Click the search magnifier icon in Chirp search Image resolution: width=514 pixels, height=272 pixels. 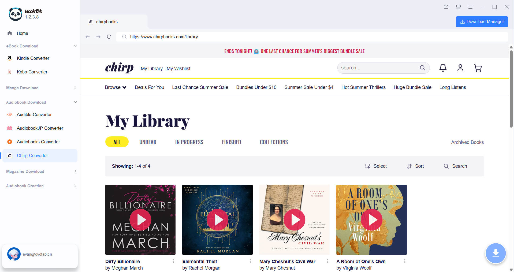pos(423,68)
